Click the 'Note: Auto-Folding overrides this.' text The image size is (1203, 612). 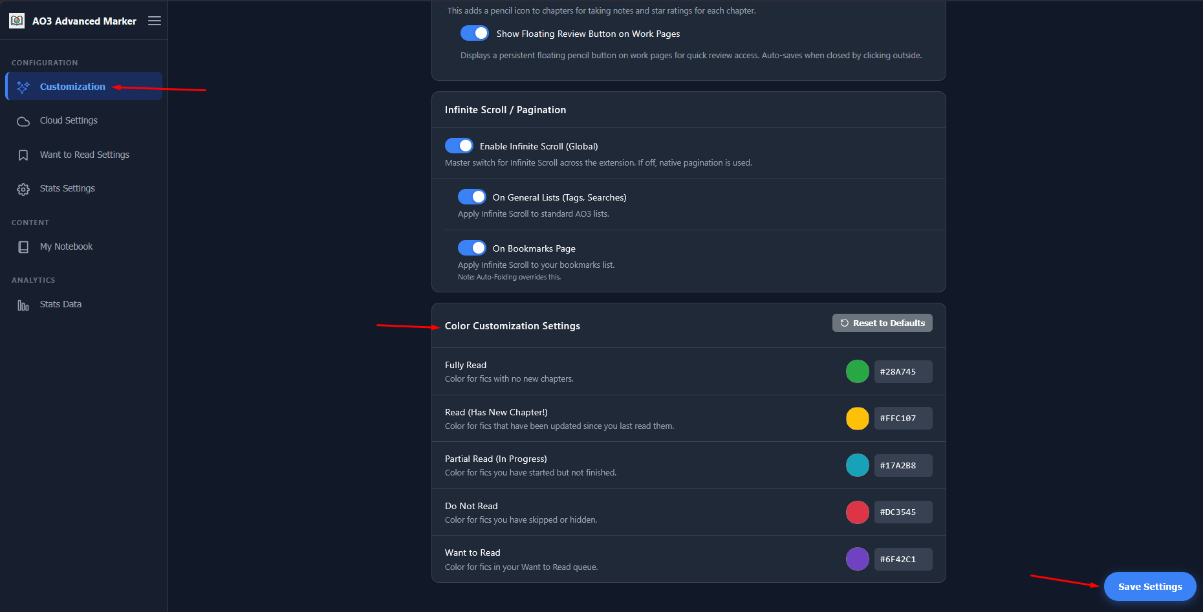(x=510, y=277)
